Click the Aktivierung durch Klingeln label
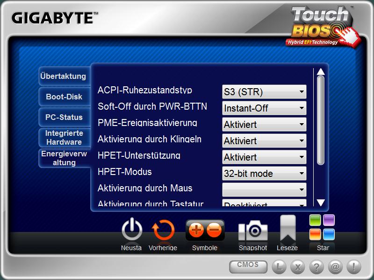374x280 pixels. pos(150,139)
